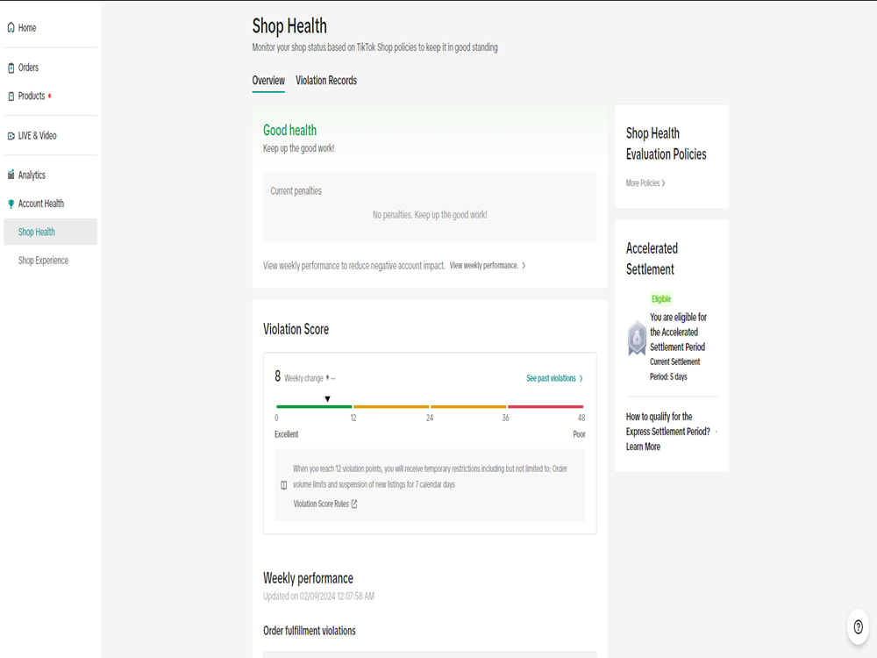Click the Shop Health page title

point(289,25)
